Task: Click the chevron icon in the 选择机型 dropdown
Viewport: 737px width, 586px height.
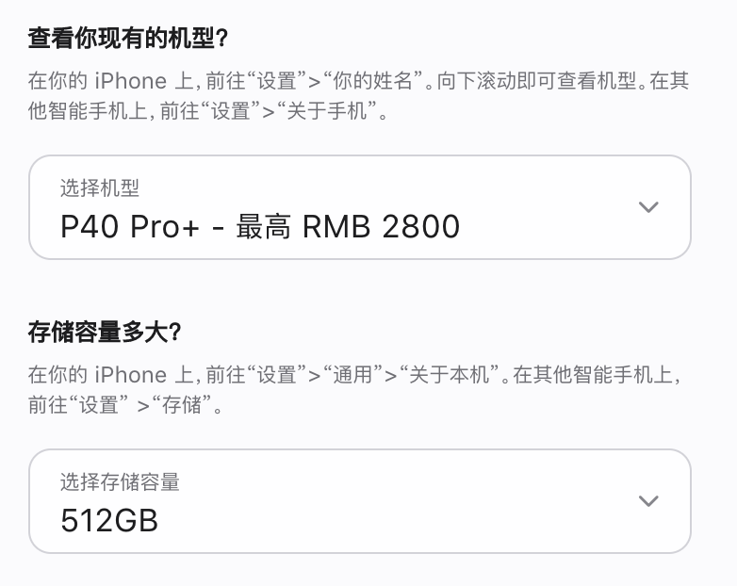Action: tap(648, 206)
